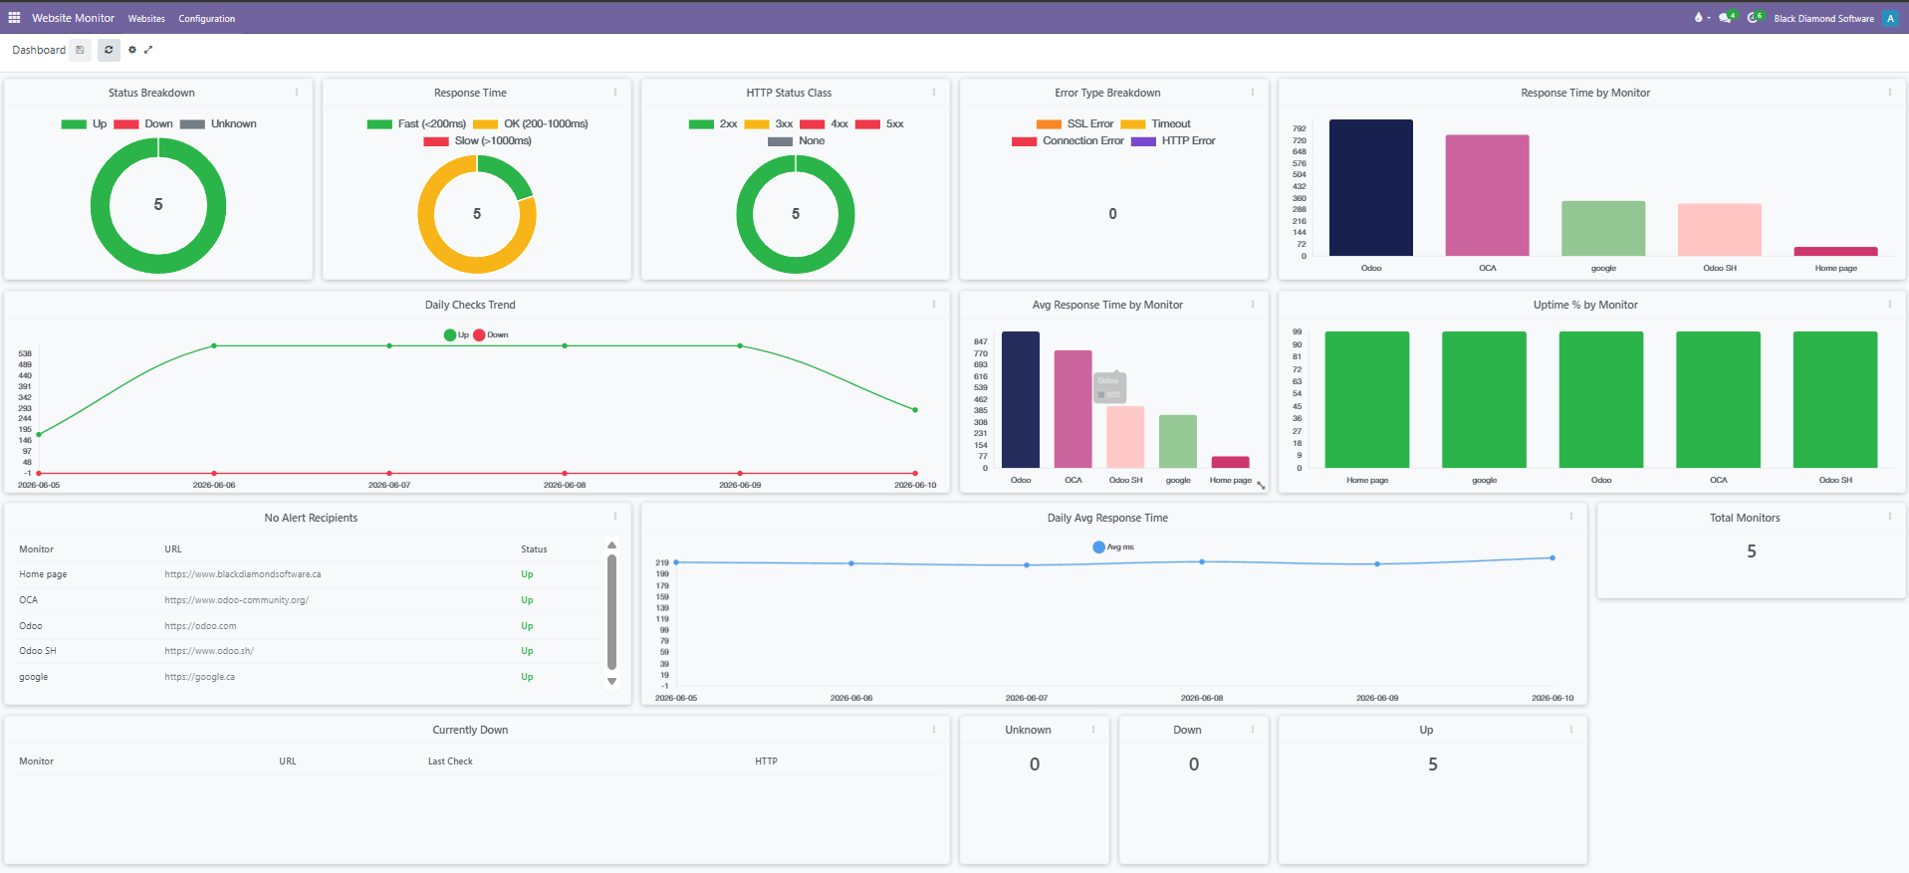
Task: Open the Configuration menu
Action: click(207, 19)
